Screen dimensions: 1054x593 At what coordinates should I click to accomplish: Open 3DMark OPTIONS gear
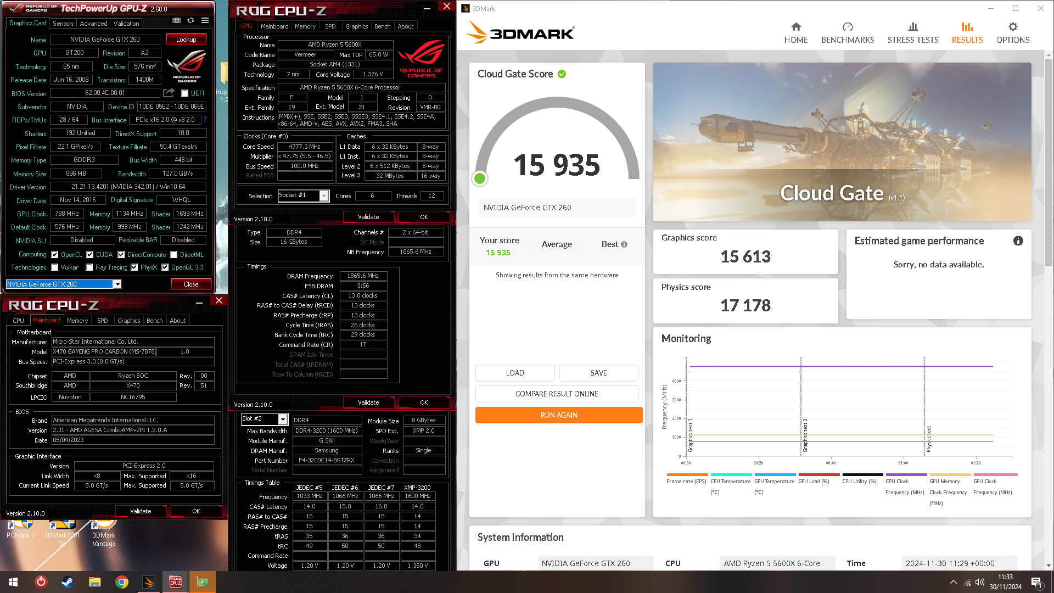tap(1012, 33)
